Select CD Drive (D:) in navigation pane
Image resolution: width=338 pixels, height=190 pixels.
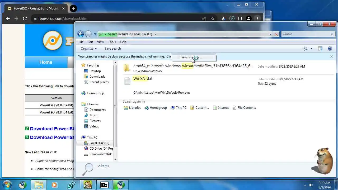coord(101,149)
